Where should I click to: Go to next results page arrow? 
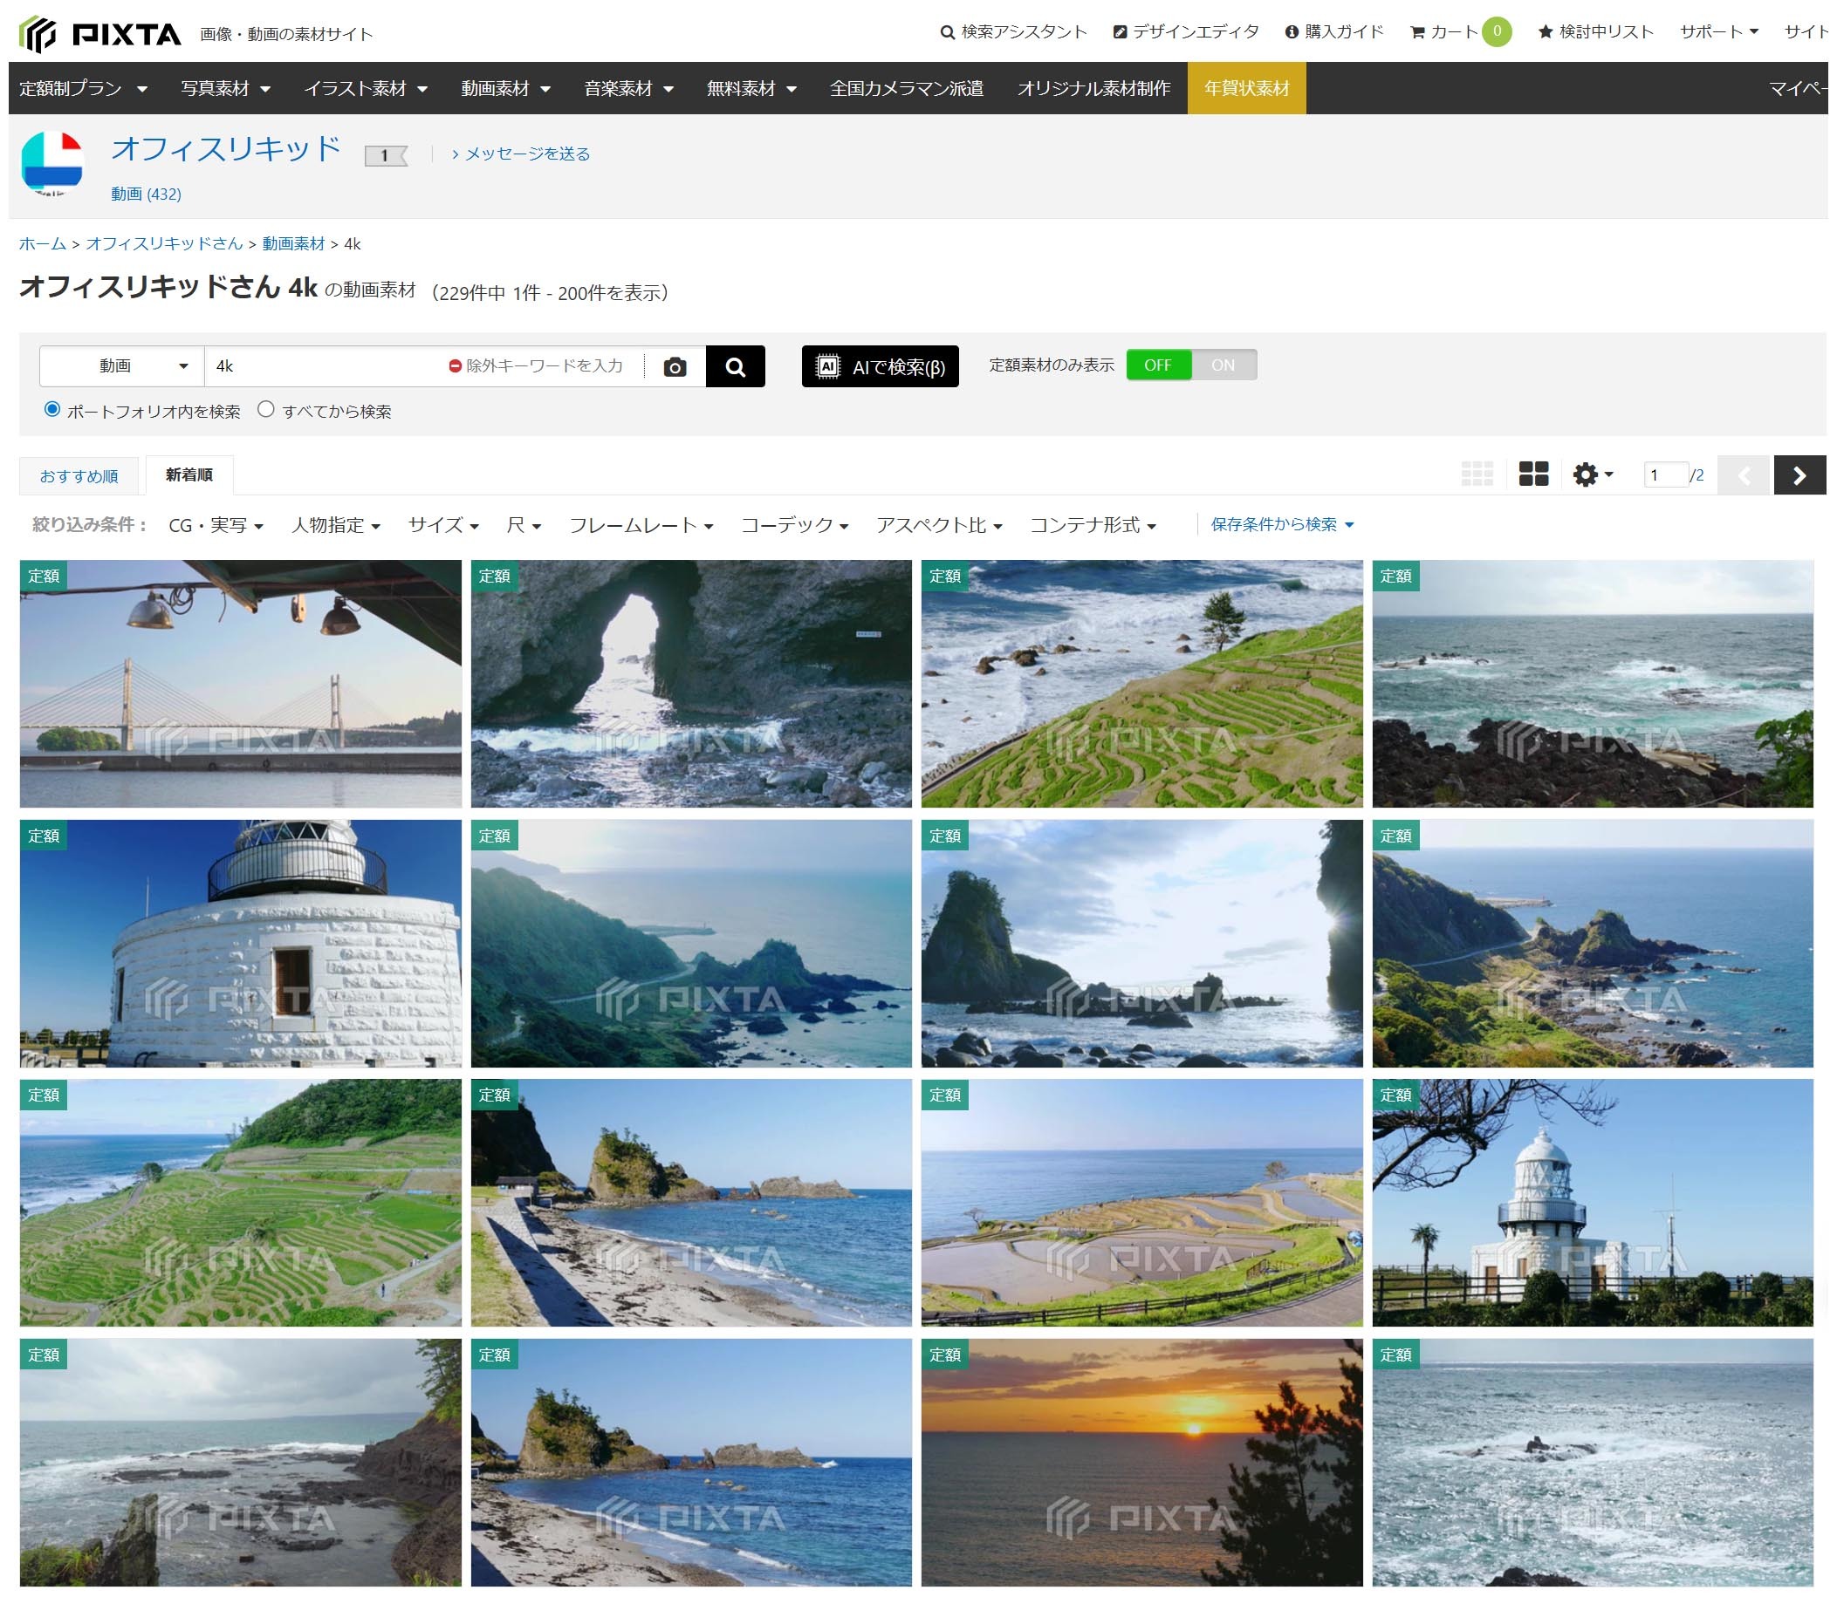(1799, 475)
